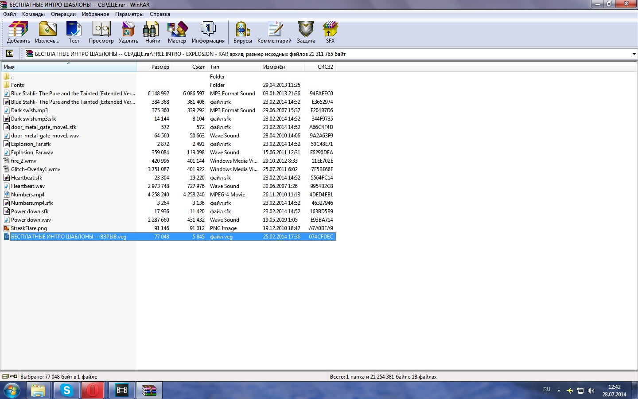The height and width of the screenshot is (399, 638).
Task: Open the Комментарий (Comment) tool
Action: 274,33
